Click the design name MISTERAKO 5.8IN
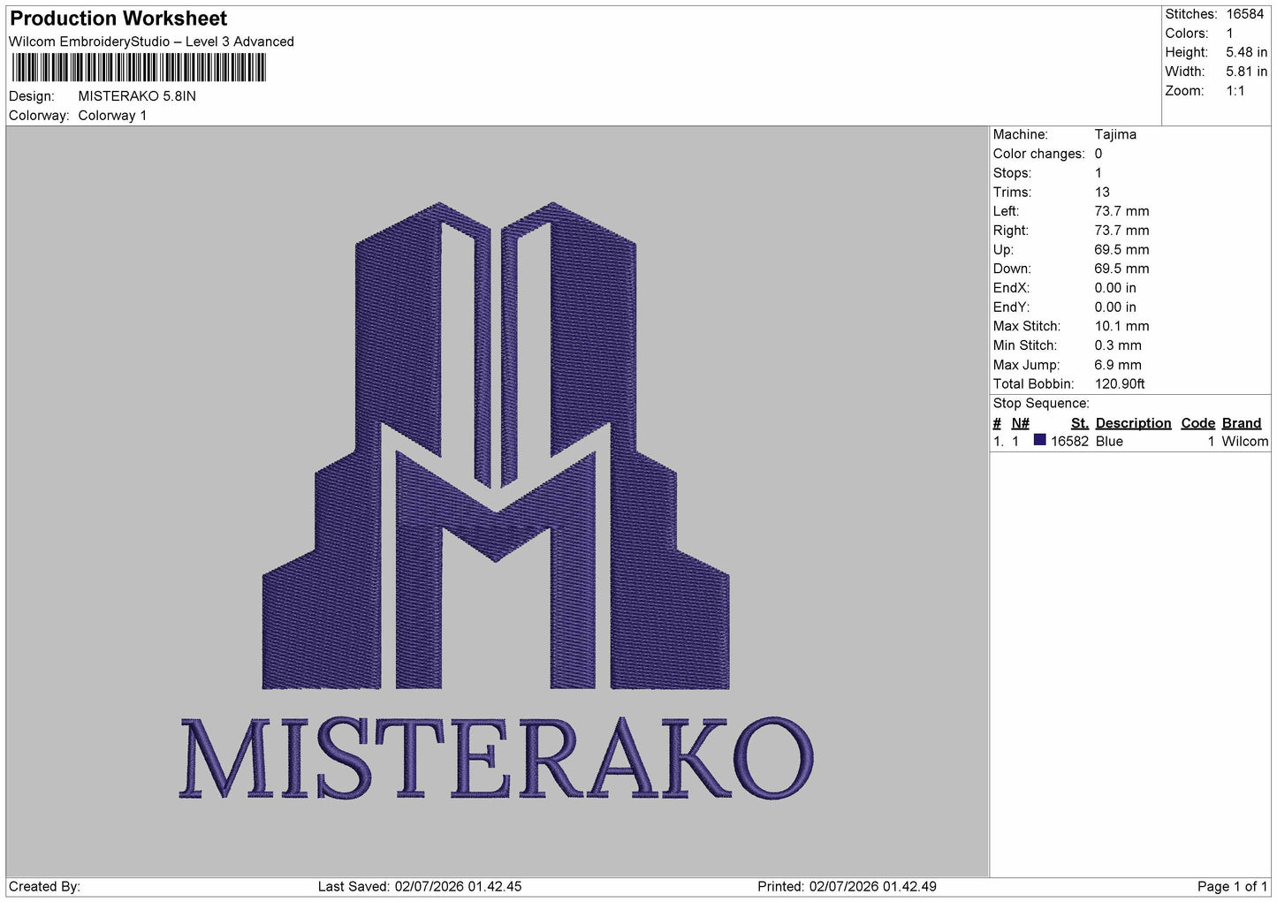 coord(137,96)
